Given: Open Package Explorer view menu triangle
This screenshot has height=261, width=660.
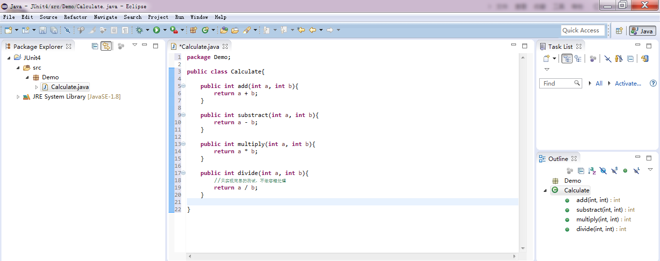Looking at the screenshot, I should pos(135,44).
